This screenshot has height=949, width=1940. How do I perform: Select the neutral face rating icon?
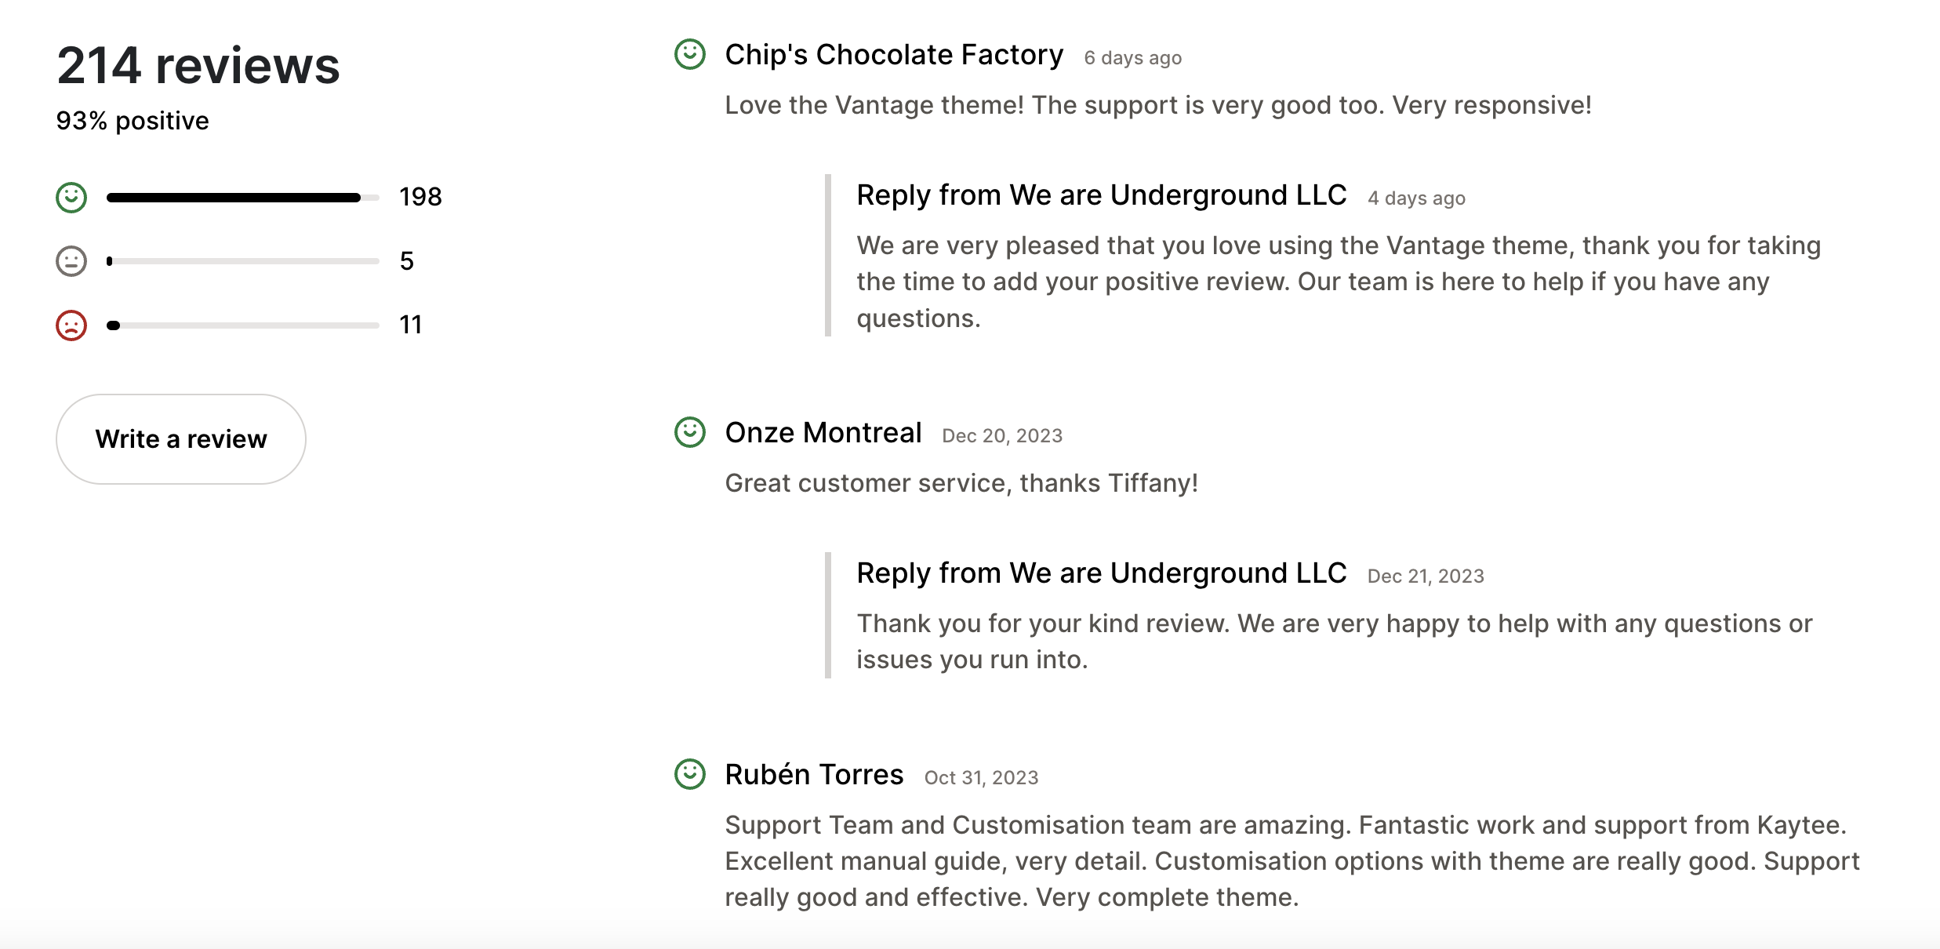[x=71, y=260]
